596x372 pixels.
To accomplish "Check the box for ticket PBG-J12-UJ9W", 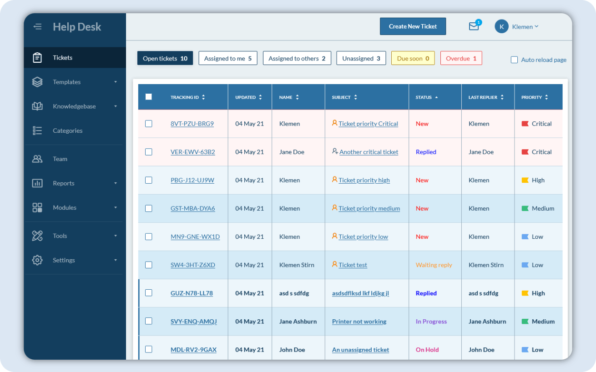I will [148, 180].
